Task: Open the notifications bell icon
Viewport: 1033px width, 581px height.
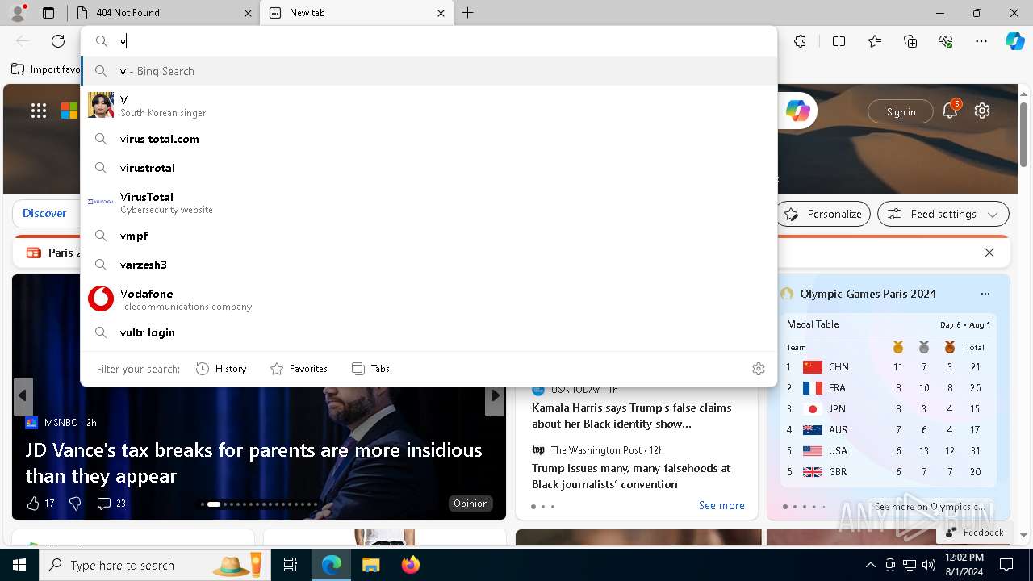Action: pos(950,111)
